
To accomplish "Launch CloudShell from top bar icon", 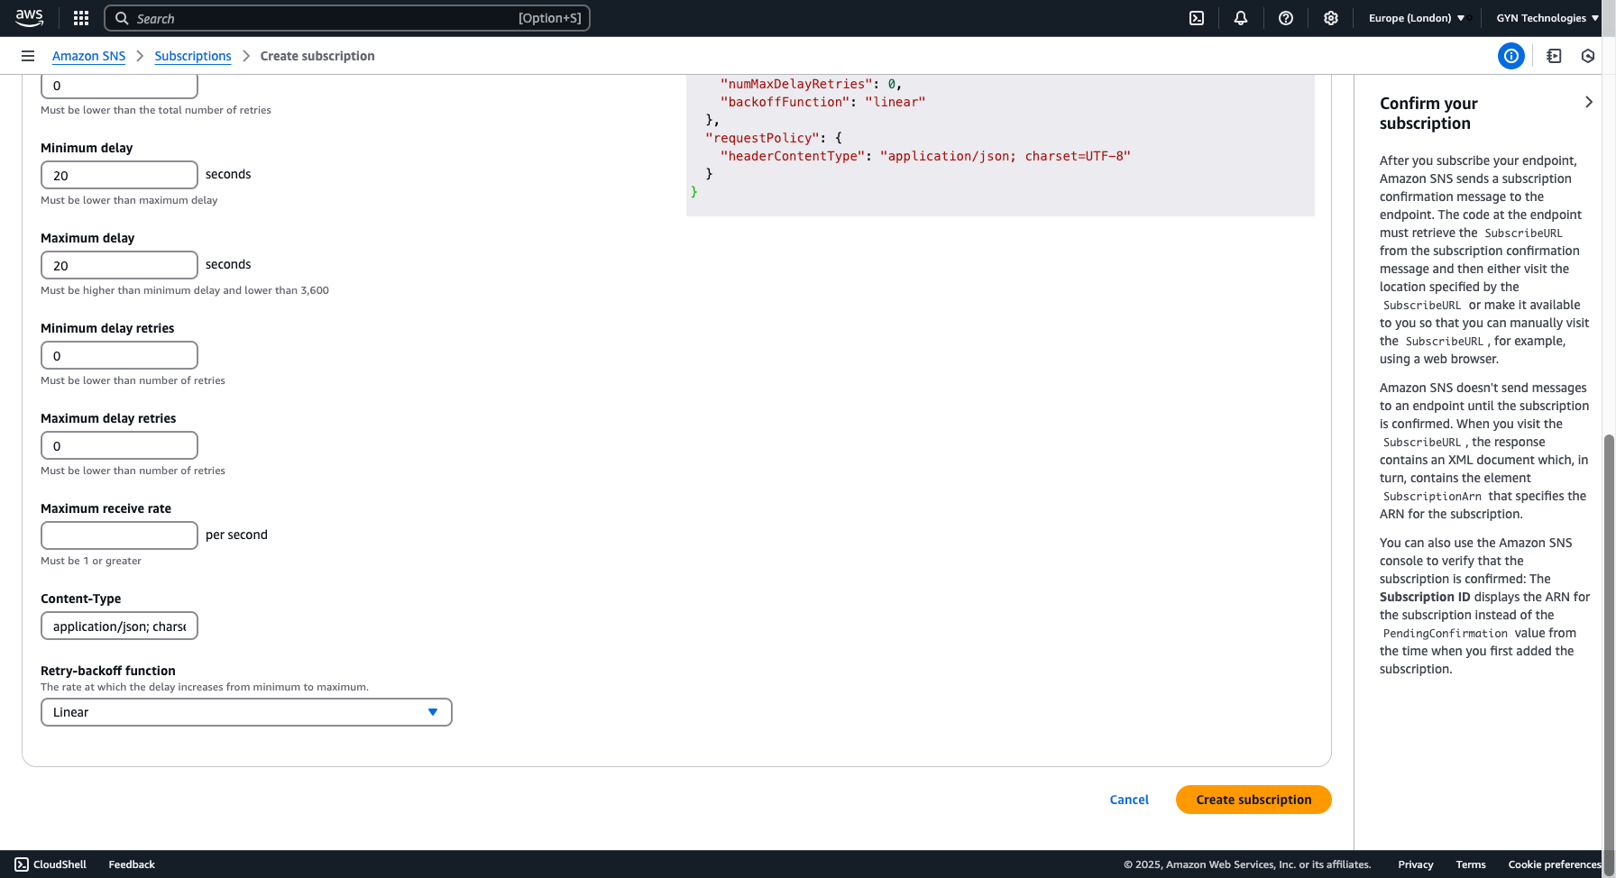I will coord(1197,18).
